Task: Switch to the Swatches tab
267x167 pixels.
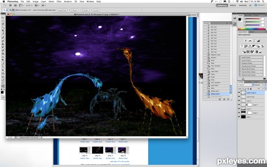Action: (248, 16)
